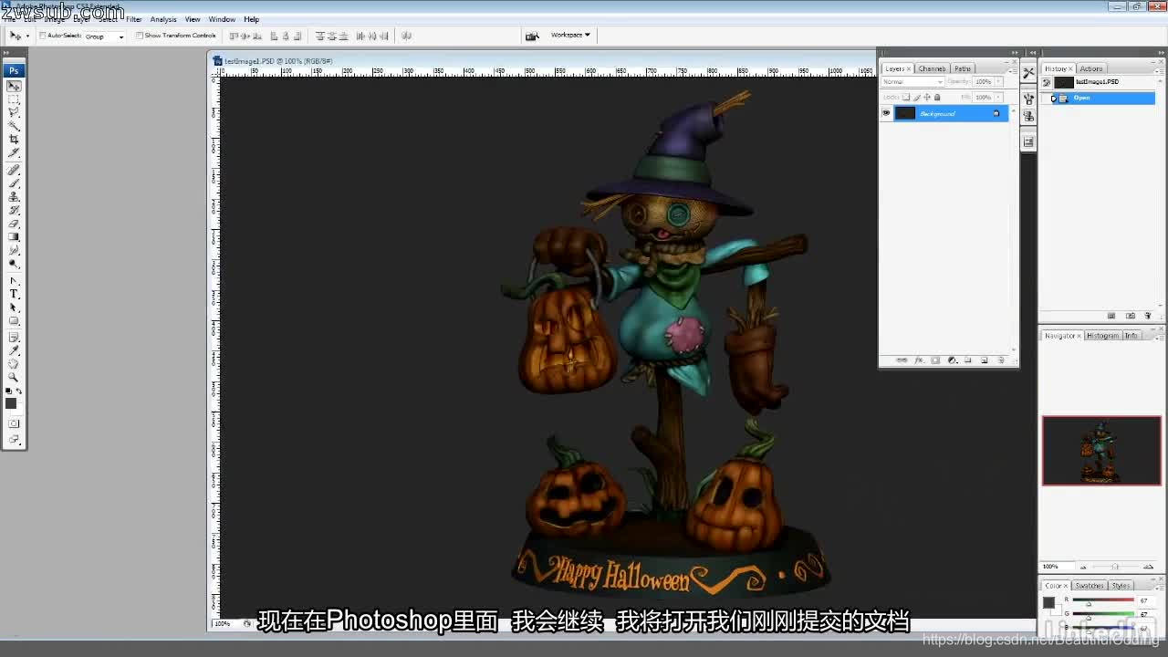
Task: Select the Eyedropper tool
Action: point(14,350)
